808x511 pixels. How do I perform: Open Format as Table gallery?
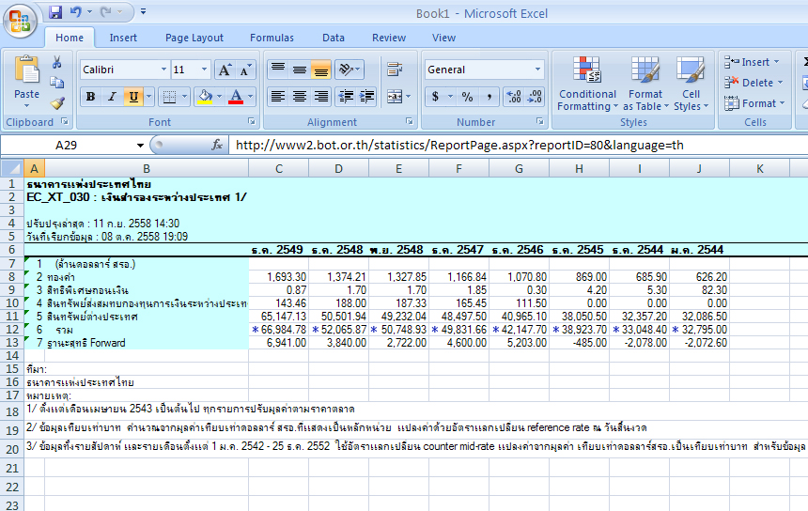(645, 84)
